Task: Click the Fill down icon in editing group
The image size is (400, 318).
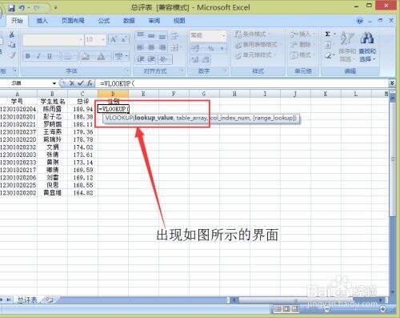Action: [328, 45]
